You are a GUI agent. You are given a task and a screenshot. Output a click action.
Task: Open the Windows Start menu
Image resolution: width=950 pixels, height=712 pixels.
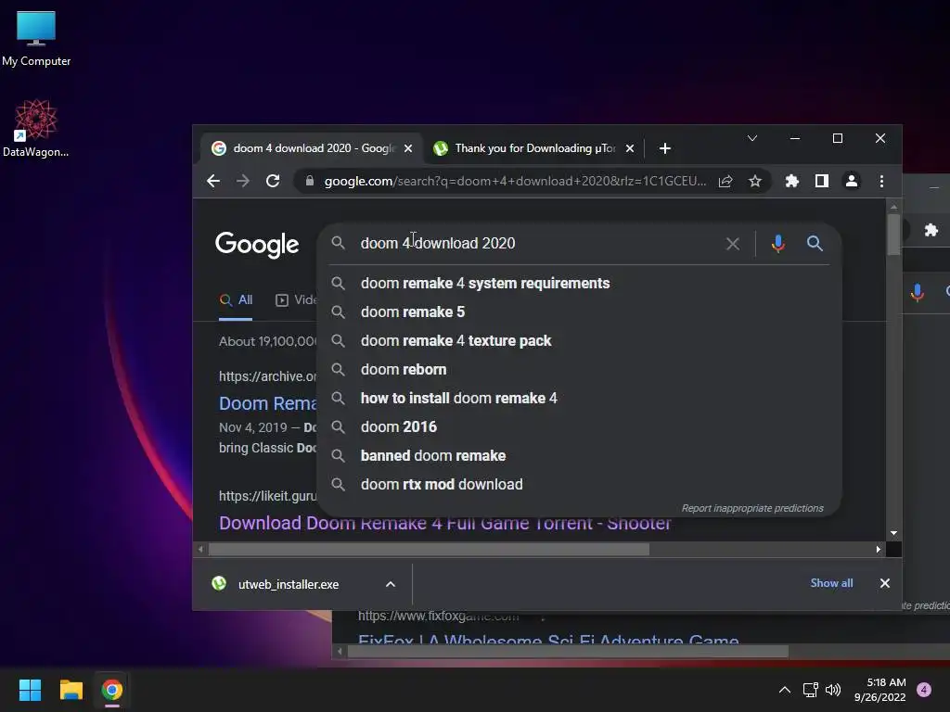pos(30,690)
